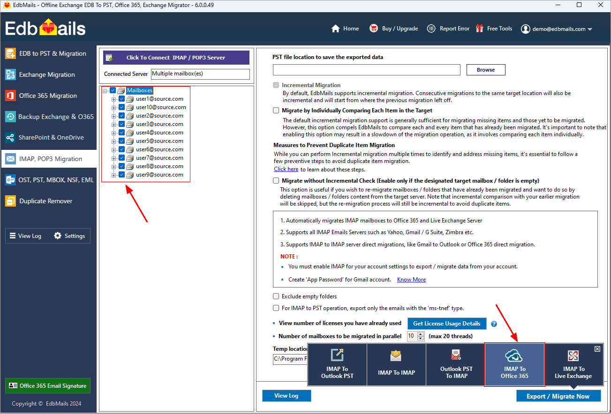Viewport: 611px width, 414px height.
Task: Click the IMAP To IMAP envelope icon
Action: click(x=396, y=356)
